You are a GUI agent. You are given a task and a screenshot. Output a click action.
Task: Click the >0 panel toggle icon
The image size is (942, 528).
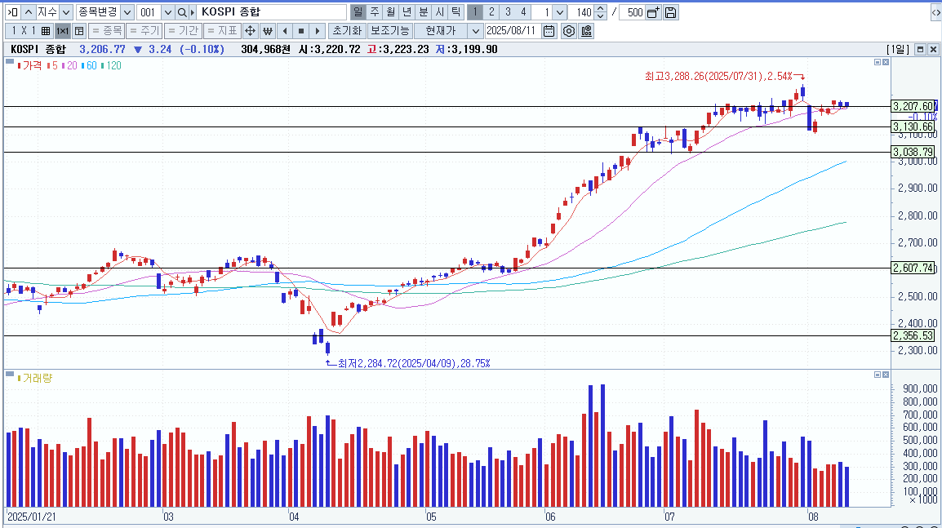12,12
